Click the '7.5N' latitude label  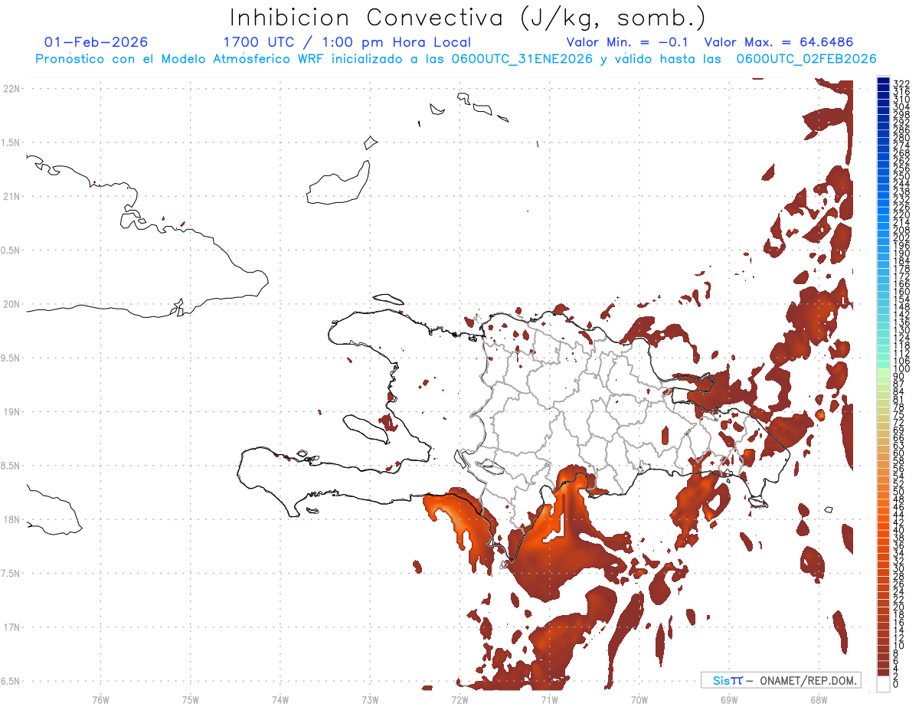[x=11, y=574]
